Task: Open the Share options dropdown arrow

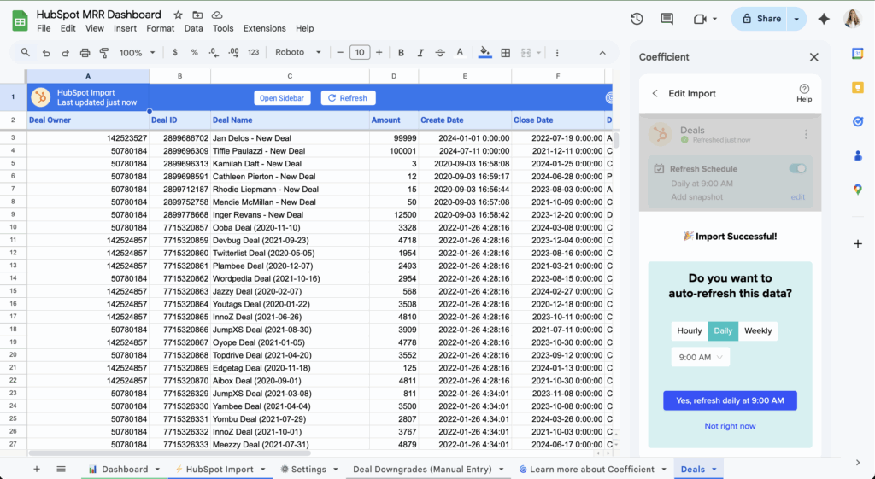Action: (x=796, y=19)
